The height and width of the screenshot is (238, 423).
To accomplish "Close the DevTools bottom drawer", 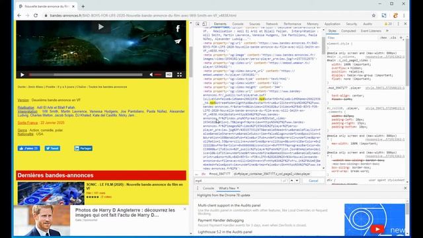I will tap(405, 188).
